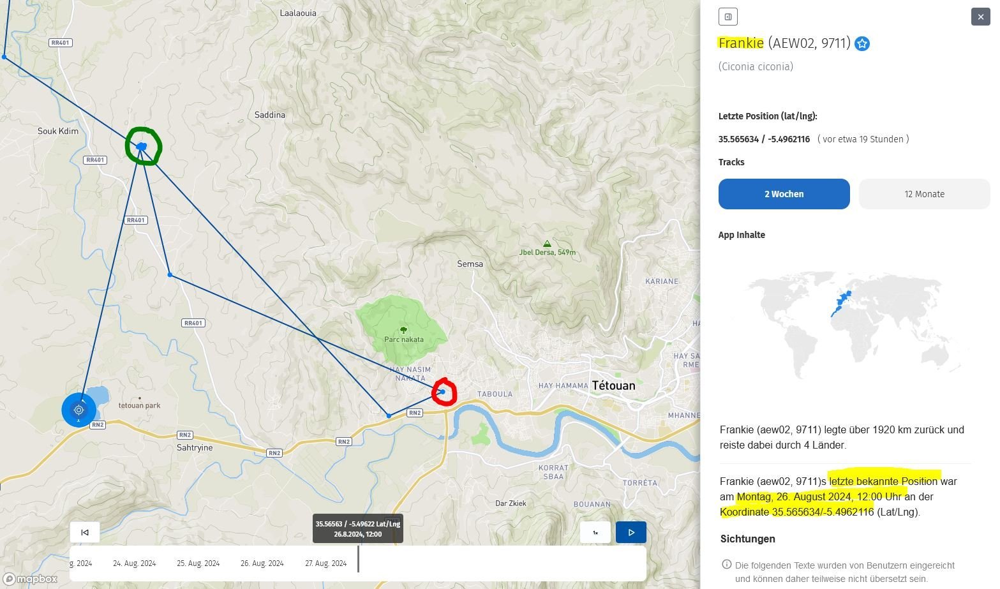Image resolution: width=1000 pixels, height=589 pixels.
Task: Close the Frankie details panel
Action: 980,17
